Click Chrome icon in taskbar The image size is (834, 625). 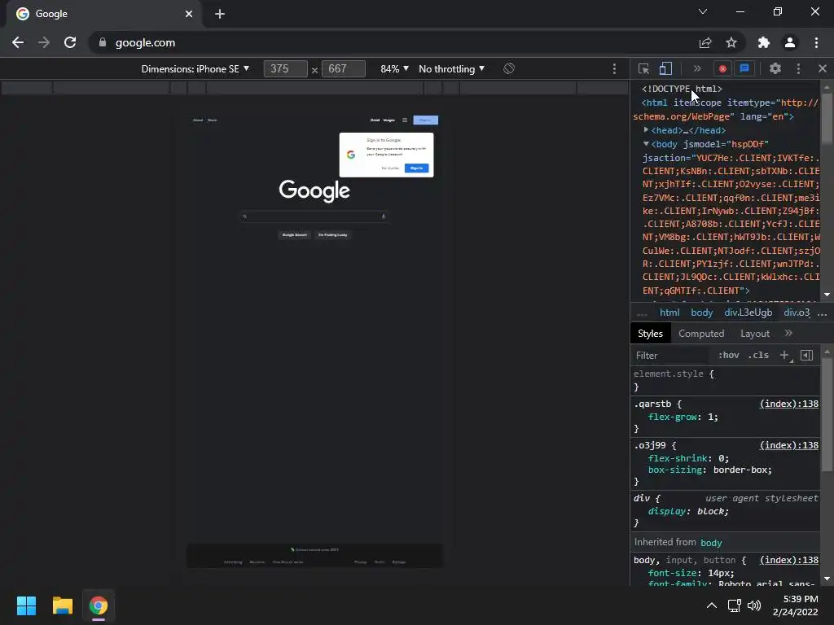pyautogui.click(x=99, y=605)
